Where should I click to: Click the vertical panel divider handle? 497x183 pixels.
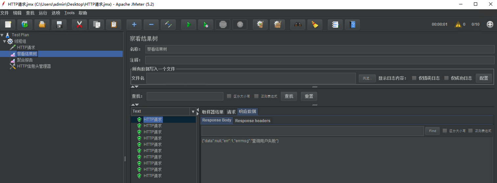click(125, 159)
